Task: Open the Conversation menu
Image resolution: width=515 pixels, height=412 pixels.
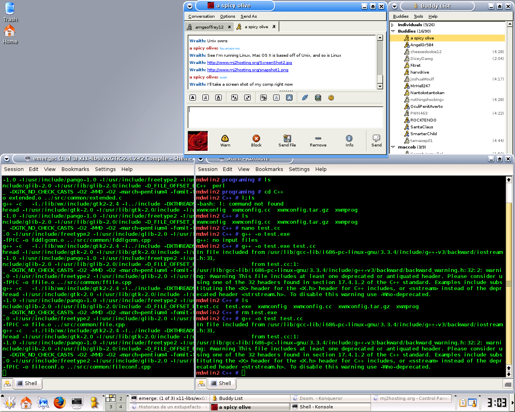Action: click(201, 16)
